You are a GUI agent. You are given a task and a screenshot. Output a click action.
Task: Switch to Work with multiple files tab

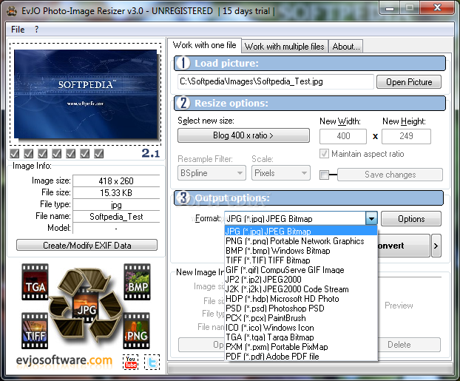click(284, 47)
